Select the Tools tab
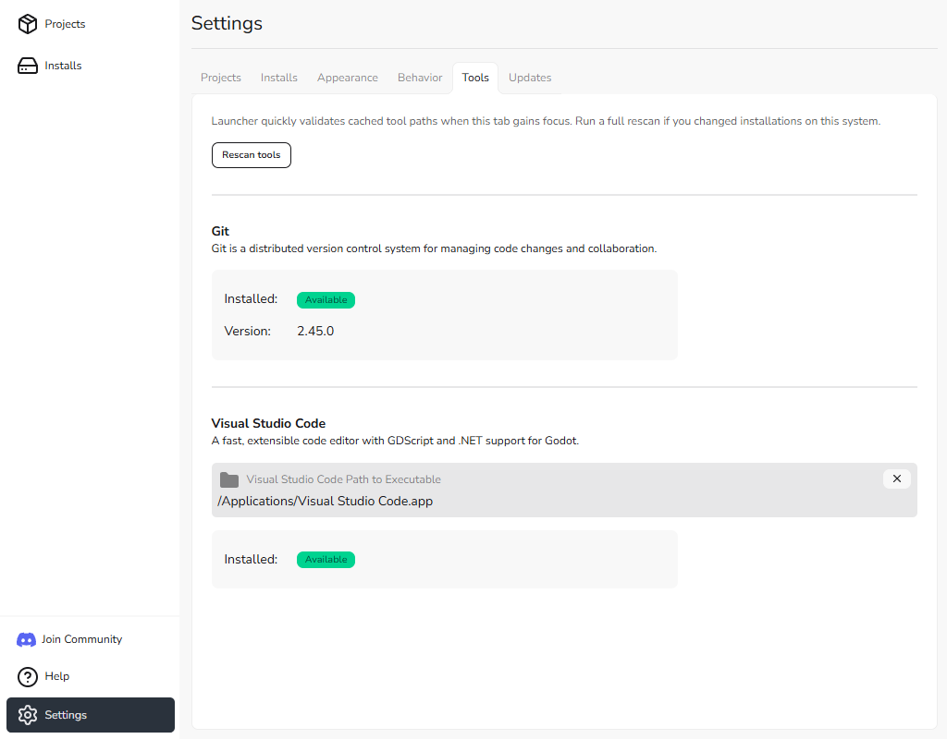The image size is (947, 739). 475,78
